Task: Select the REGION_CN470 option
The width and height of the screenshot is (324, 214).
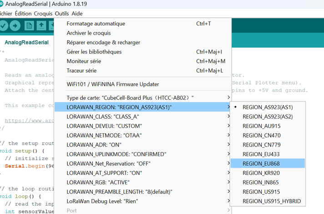Action: [x=268, y=135]
